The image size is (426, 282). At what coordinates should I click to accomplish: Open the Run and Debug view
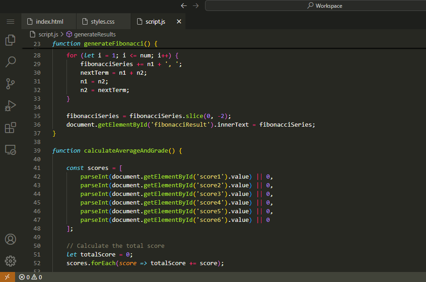point(10,106)
